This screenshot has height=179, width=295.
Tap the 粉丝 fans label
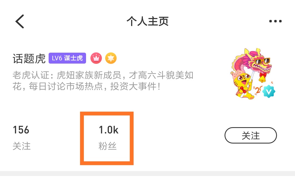[x=107, y=146]
